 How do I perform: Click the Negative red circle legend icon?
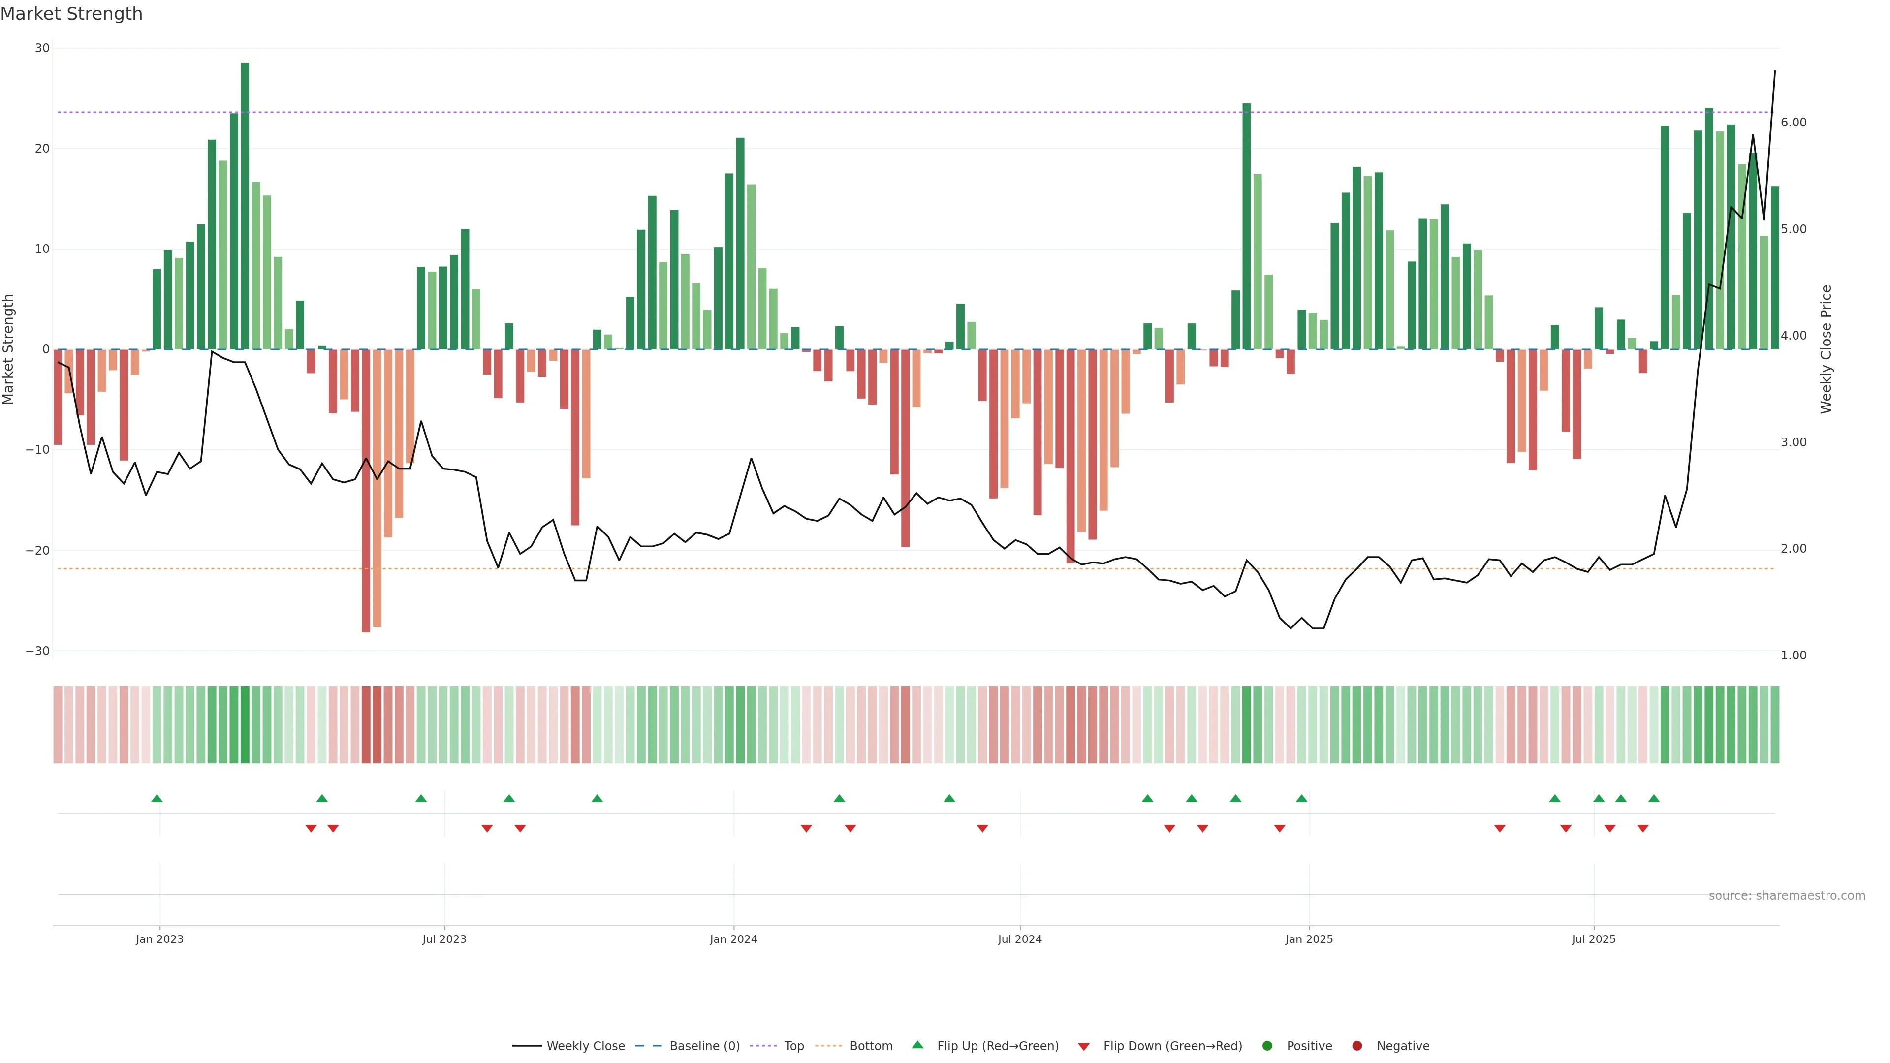[1356, 1045]
